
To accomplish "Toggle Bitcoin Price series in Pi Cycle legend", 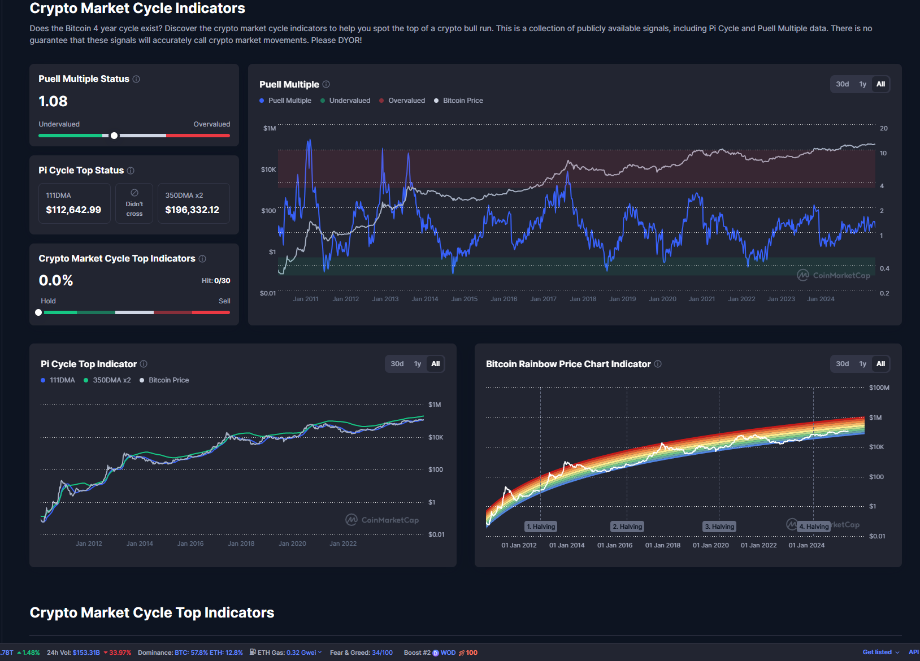I will 164,380.
